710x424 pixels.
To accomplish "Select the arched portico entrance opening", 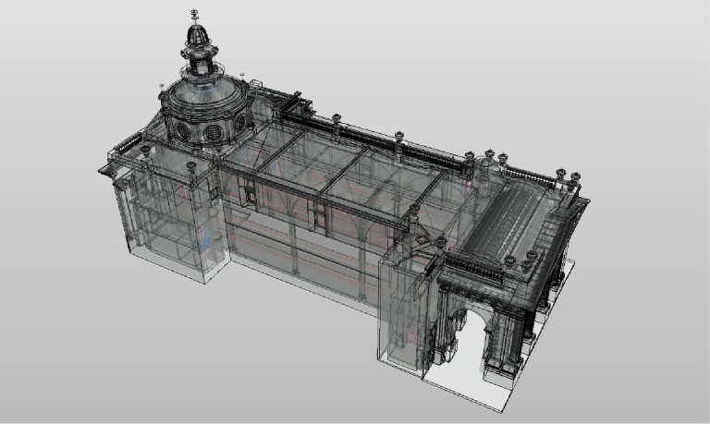I will (470, 339).
